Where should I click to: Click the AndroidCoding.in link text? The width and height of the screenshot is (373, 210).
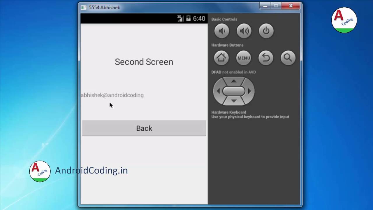91,171
